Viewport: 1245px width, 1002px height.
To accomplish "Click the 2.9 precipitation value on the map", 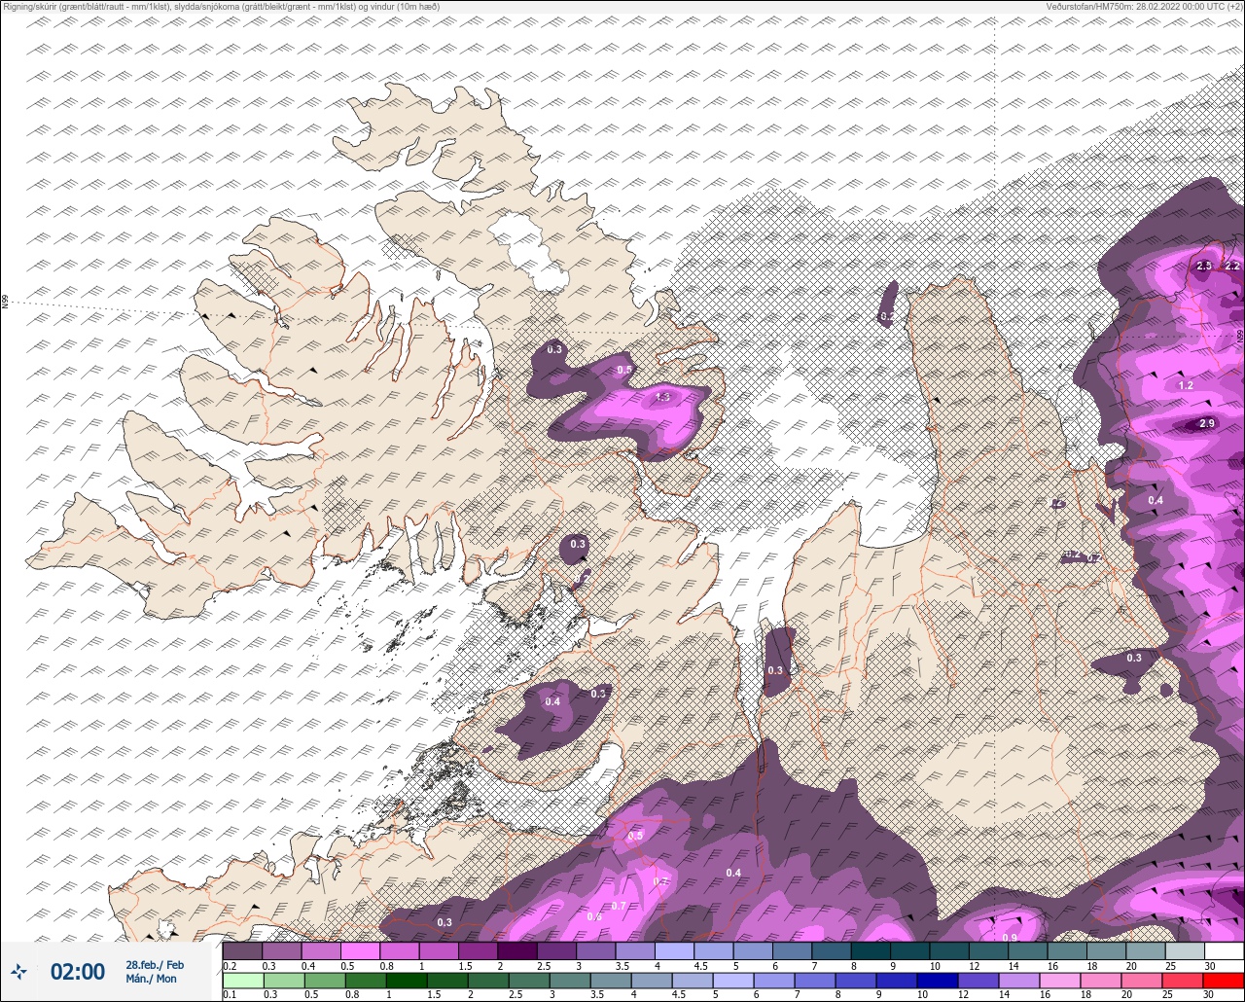I will point(1207,423).
